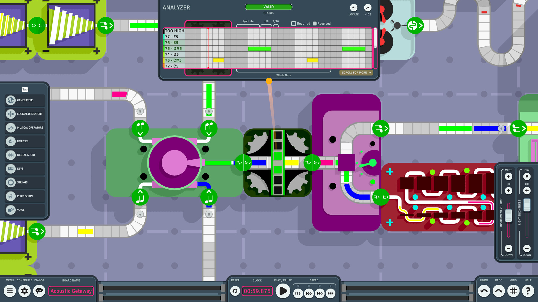Viewport: 538px width, 302px height.
Task: Collapse the sidebar using the Tab button
Action: [25, 89]
